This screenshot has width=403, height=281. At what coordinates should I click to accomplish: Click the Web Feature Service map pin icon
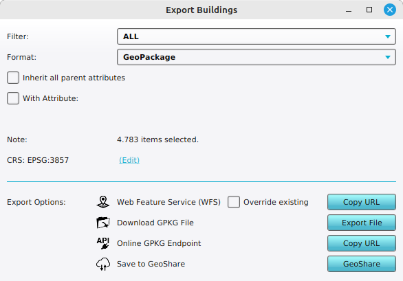(x=103, y=202)
